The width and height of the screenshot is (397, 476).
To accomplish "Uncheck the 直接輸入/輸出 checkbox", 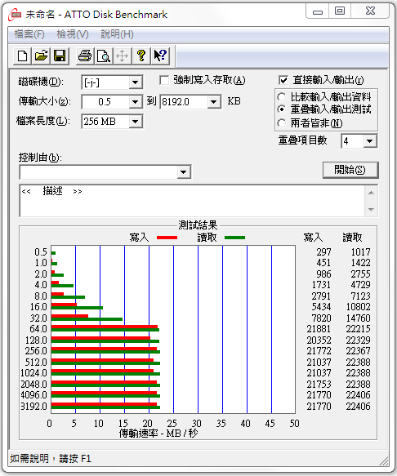I will (283, 81).
